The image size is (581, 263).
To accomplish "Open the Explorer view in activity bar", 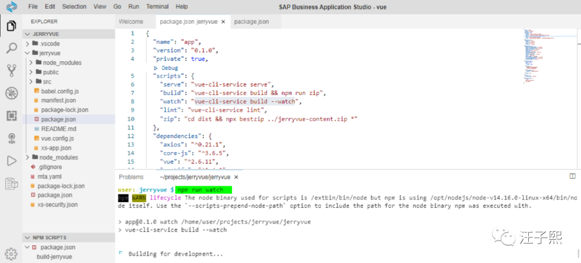I will [11, 26].
